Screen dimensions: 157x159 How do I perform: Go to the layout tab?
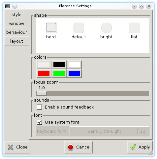coord(17,41)
